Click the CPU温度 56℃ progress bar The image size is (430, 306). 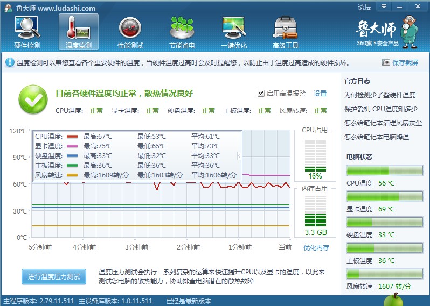point(385,171)
